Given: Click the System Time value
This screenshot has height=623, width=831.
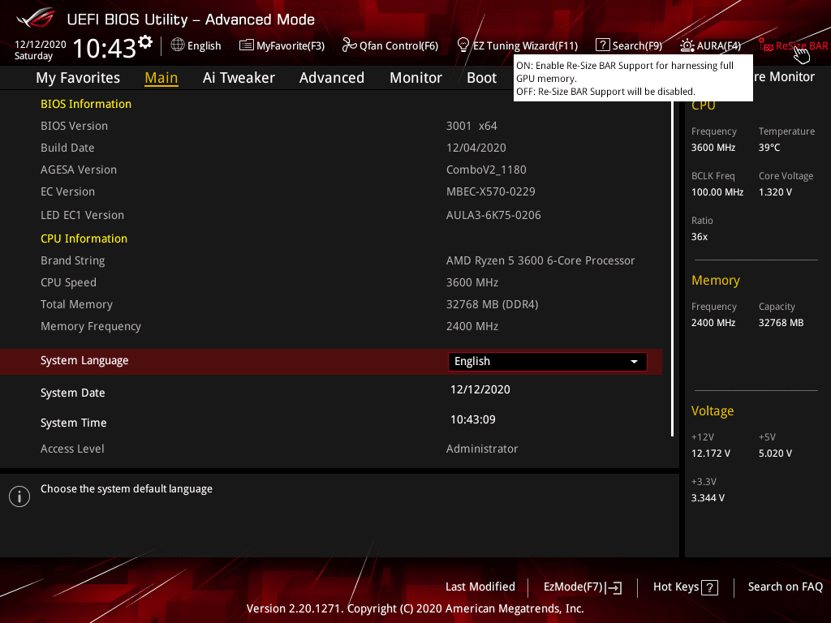Looking at the screenshot, I should 473,420.
